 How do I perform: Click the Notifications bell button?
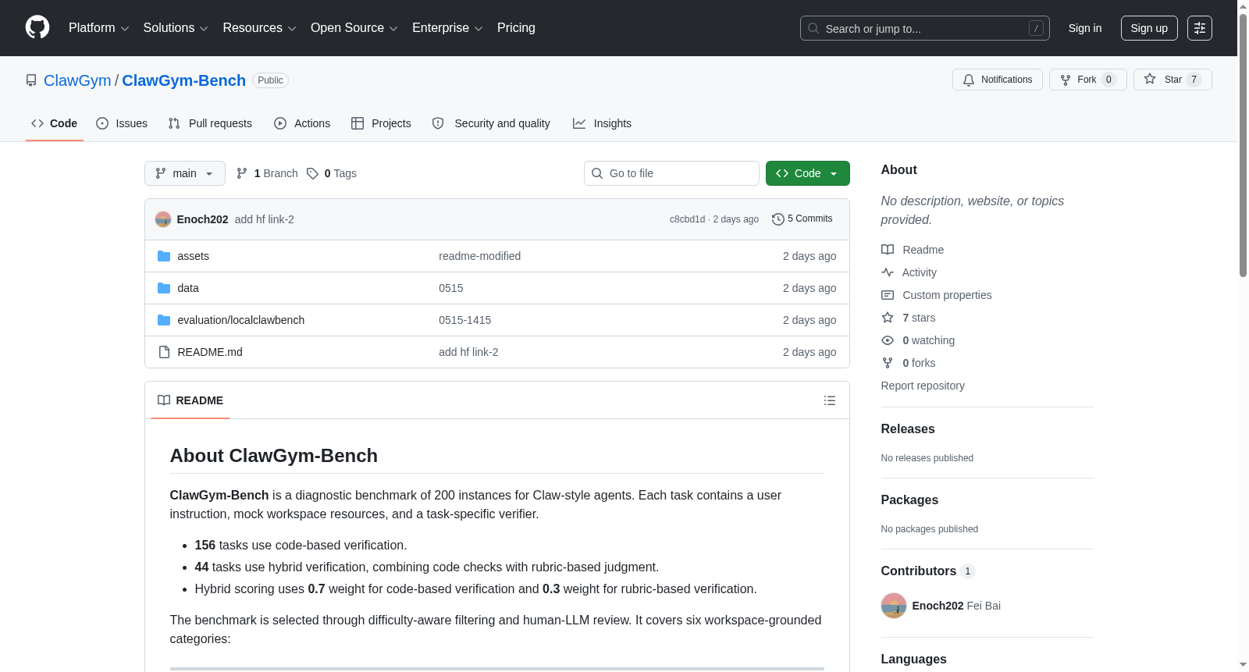998,80
